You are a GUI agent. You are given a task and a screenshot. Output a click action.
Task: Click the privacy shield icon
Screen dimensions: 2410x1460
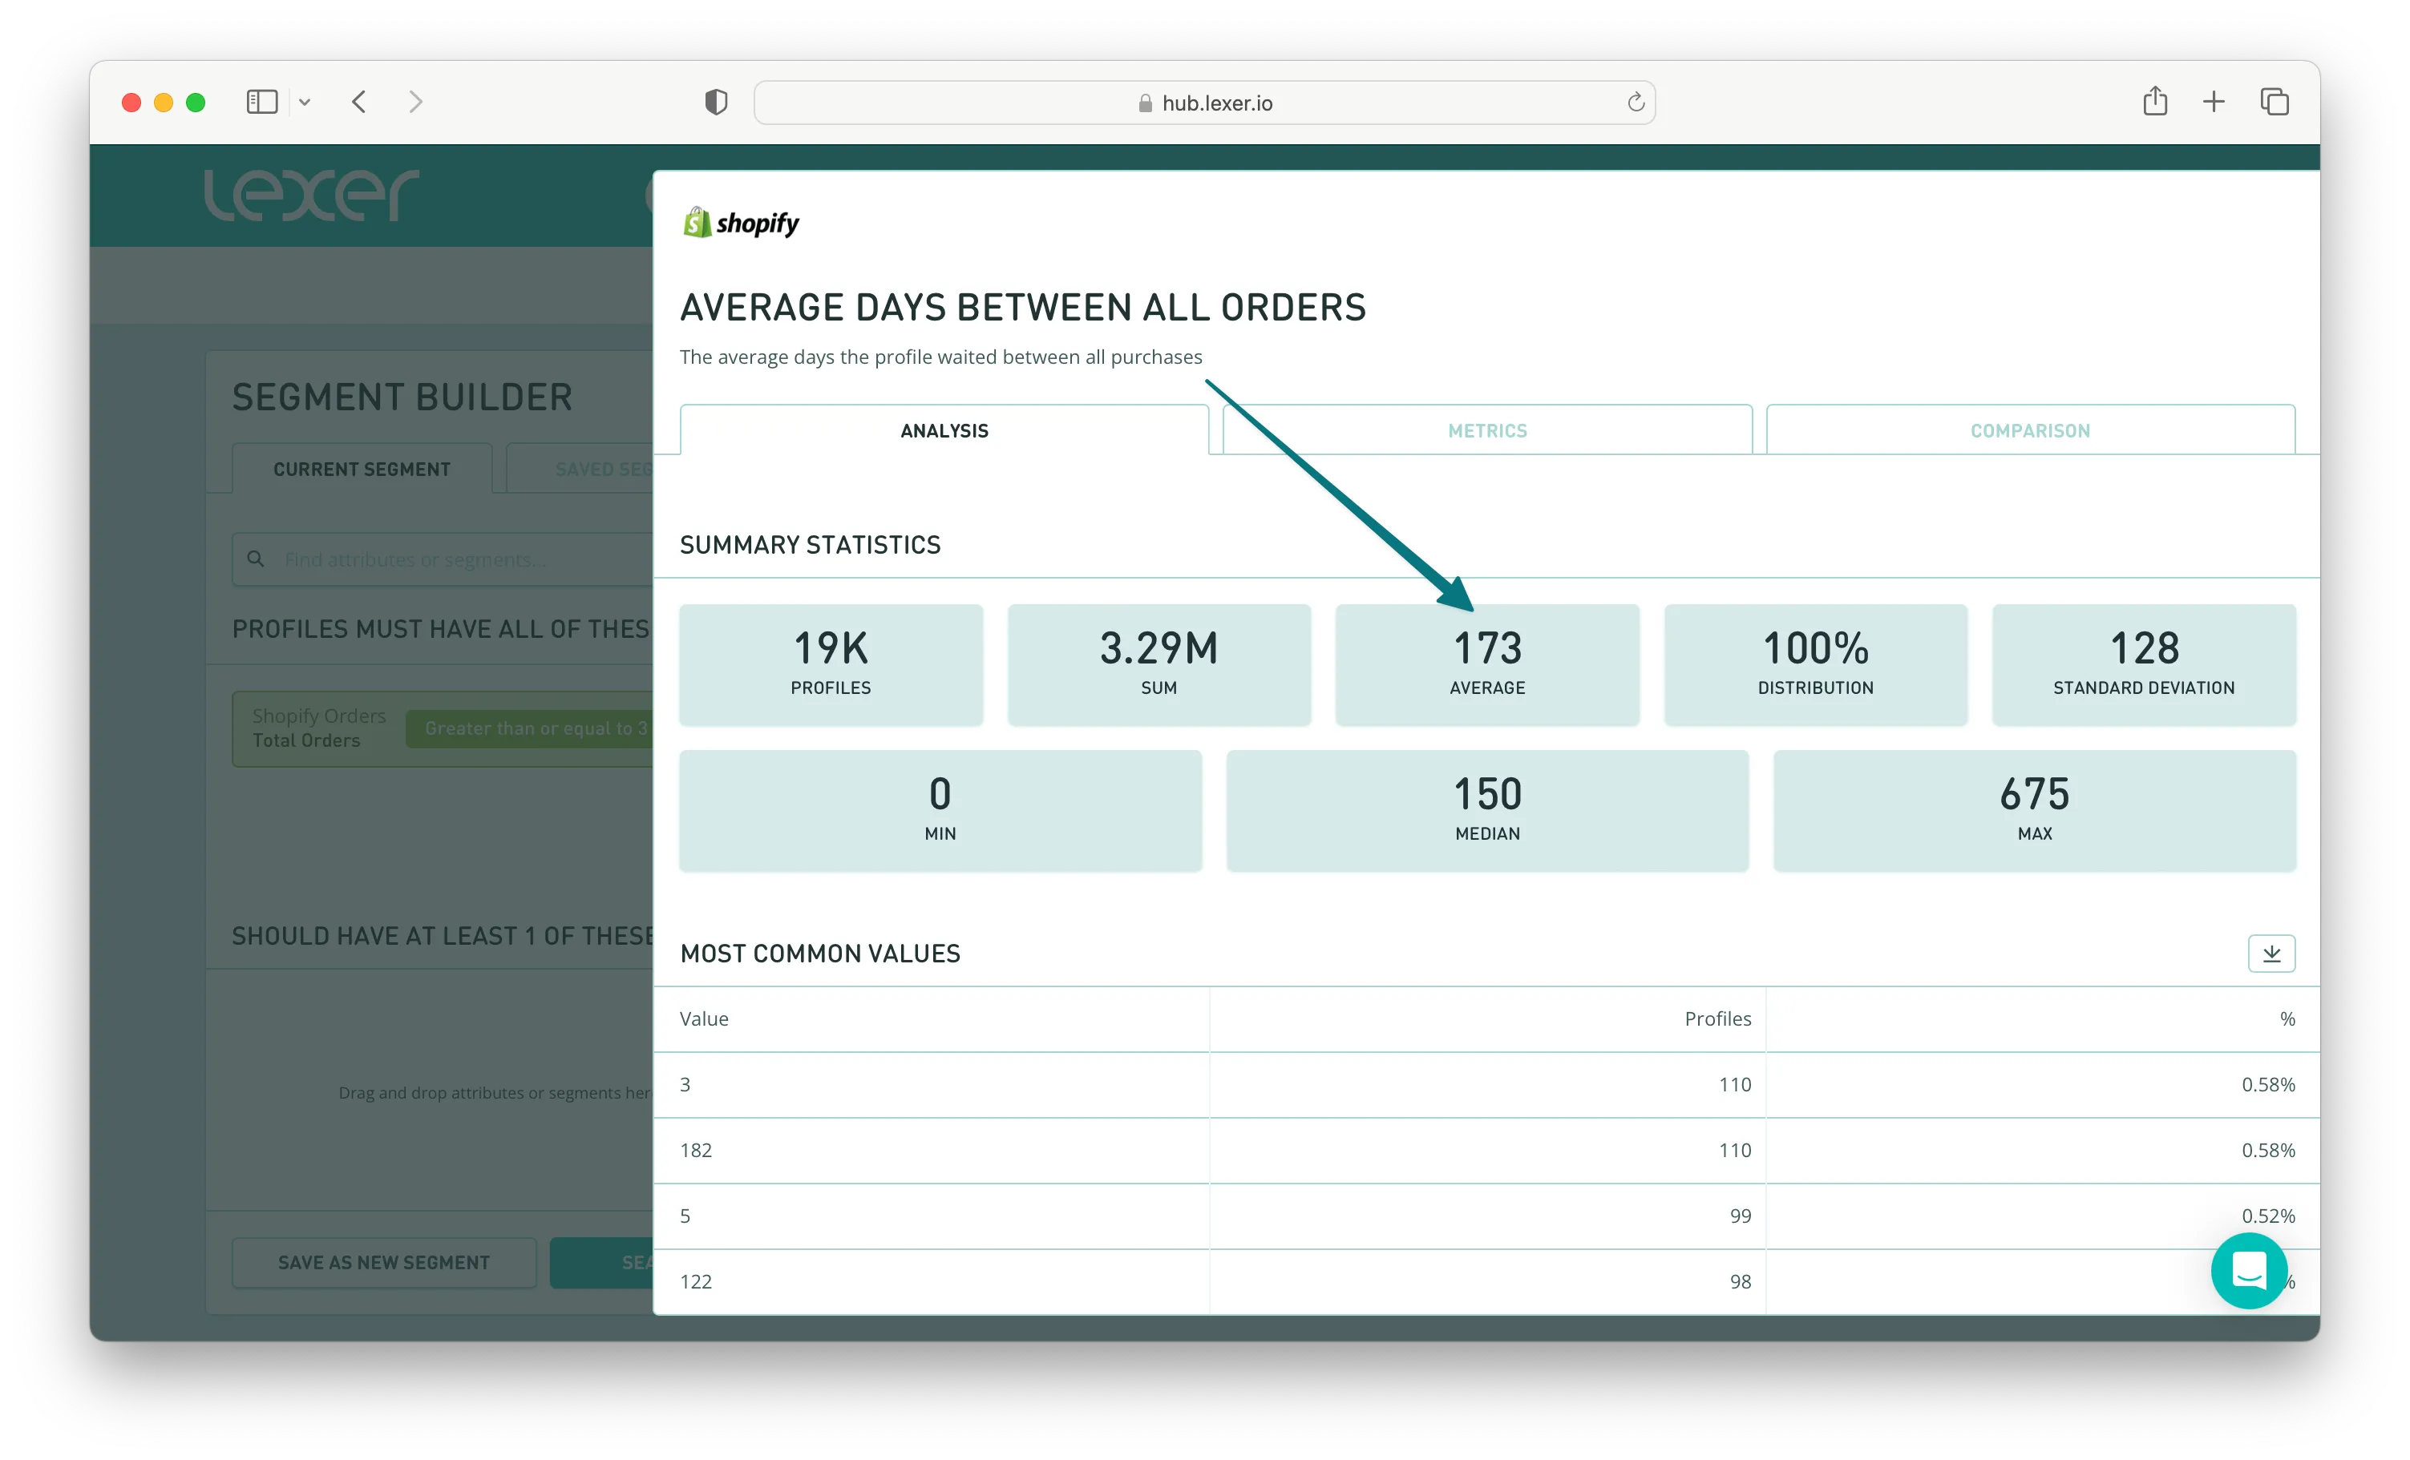click(716, 102)
